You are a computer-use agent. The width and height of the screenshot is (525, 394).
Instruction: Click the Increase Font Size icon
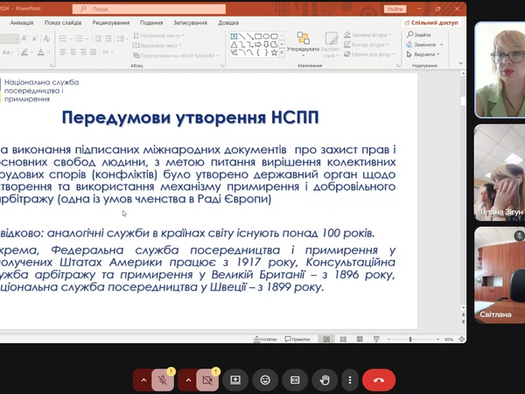tap(24, 39)
